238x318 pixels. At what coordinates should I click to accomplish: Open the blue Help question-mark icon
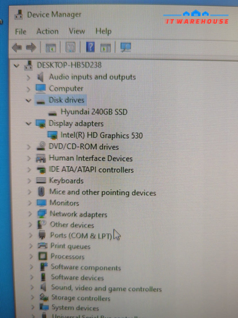pos(90,47)
